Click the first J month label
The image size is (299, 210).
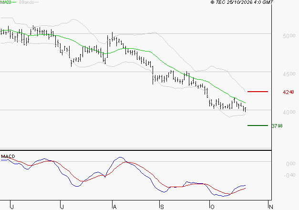[12, 207]
